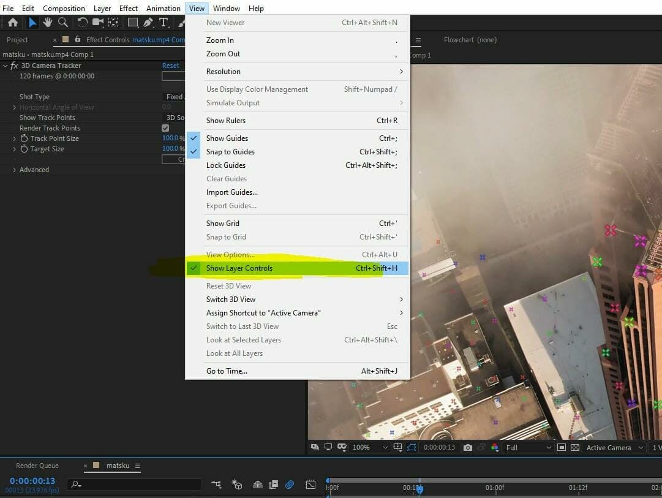Image resolution: width=662 pixels, height=498 pixels.
Task: Expand the Track Point Size property
Action: [x=14, y=138]
